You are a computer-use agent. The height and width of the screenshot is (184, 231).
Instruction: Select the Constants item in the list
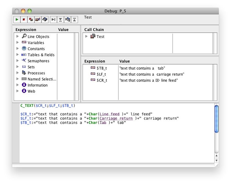[x=36, y=49]
